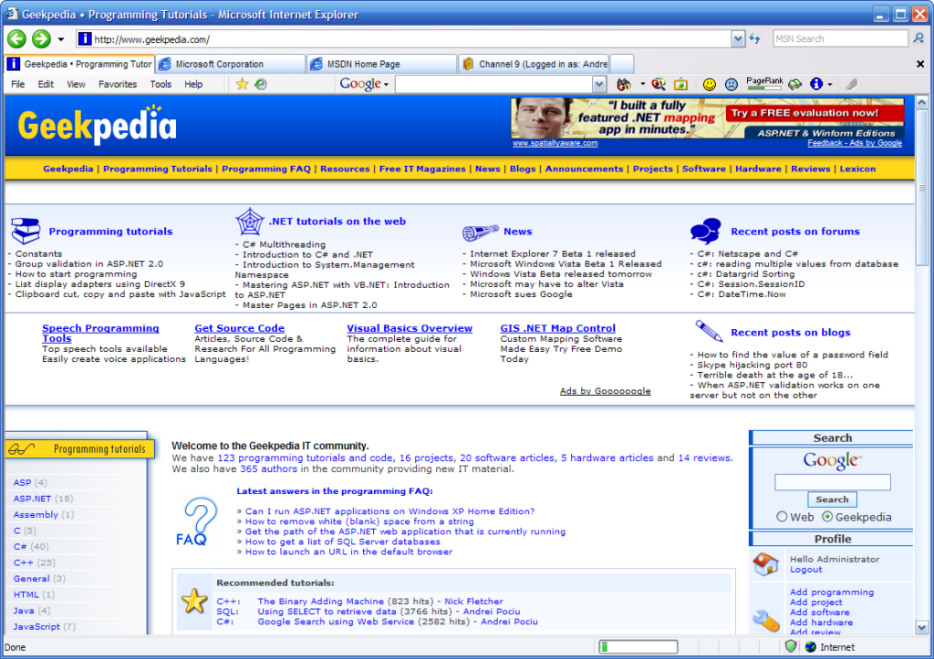Click the security shield icon in status bar
This screenshot has height=659, width=934.
[x=791, y=646]
